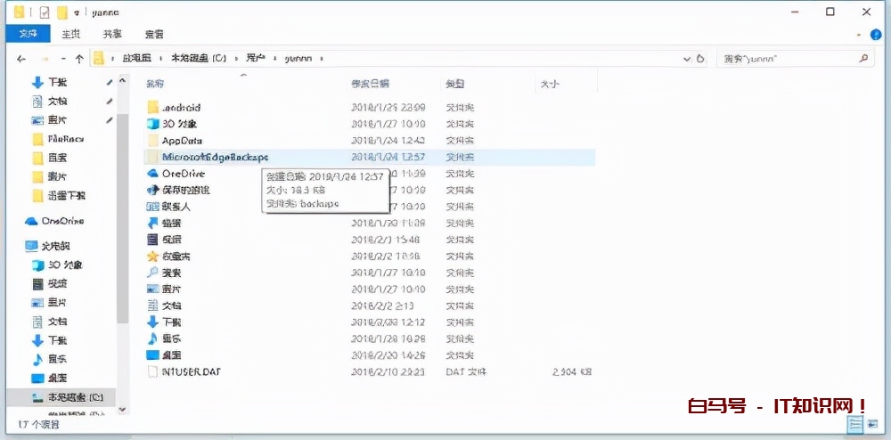
Task: Open the 主页 ribbon tab
Action: pyautogui.click(x=70, y=34)
